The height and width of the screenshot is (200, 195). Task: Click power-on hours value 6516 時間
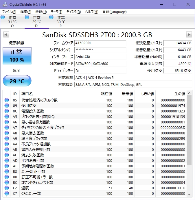(178, 71)
